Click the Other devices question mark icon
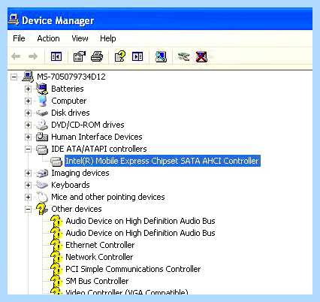 coord(42,209)
